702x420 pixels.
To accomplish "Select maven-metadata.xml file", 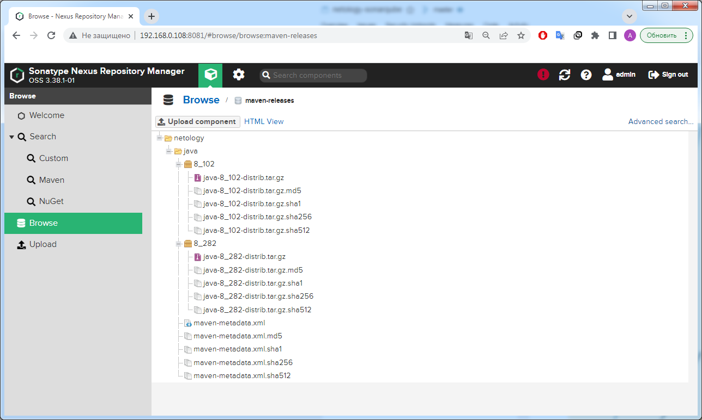I will tap(229, 323).
